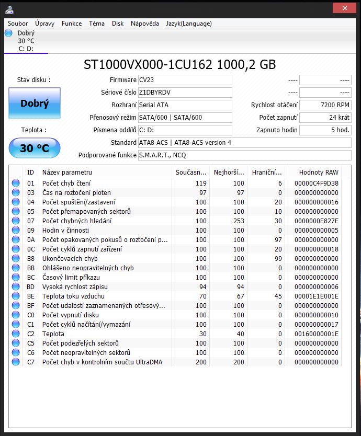
Task: Click the blue status orb beside Dobrý disk tab
Action: pos(8,33)
